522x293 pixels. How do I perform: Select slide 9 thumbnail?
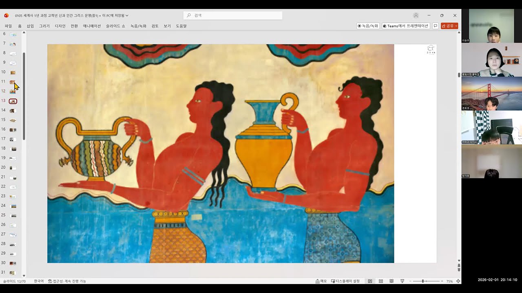point(13,63)
